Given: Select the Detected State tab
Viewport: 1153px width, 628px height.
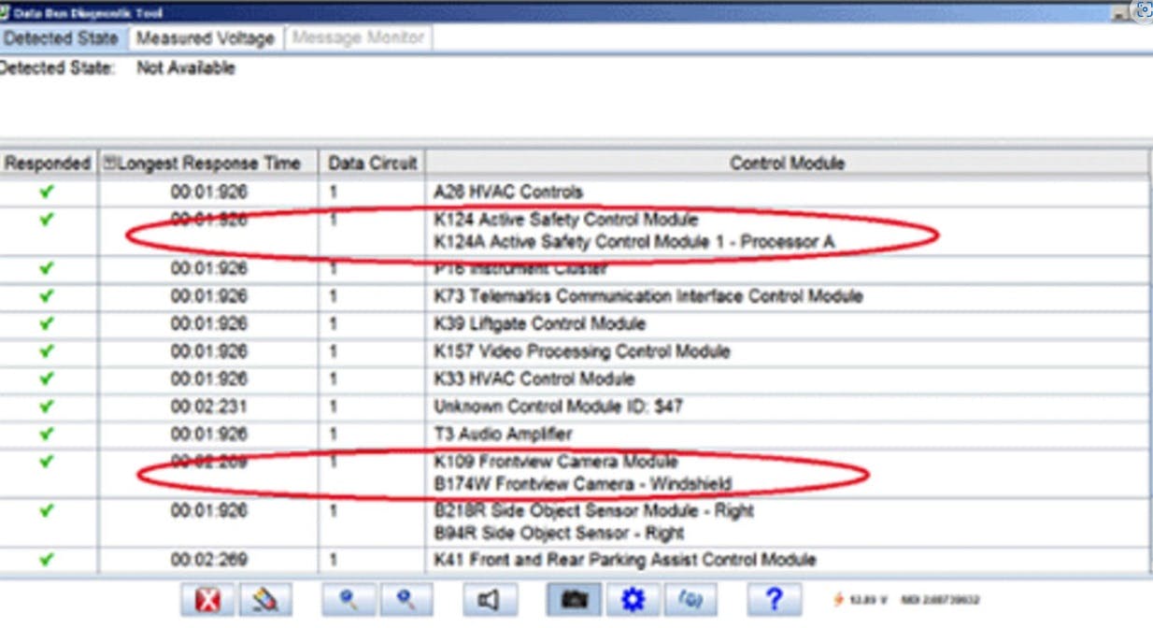Looking at the screenshot, I should (x=62, y=38).
